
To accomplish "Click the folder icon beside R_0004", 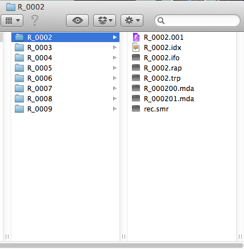I will 19,58.
